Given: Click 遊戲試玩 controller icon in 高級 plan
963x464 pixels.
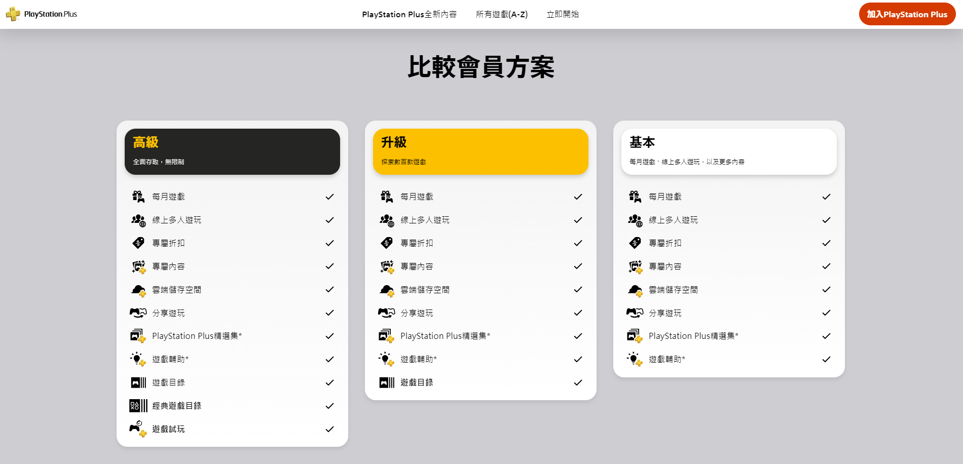Looking at the screenshot, I should coord(138,429).
